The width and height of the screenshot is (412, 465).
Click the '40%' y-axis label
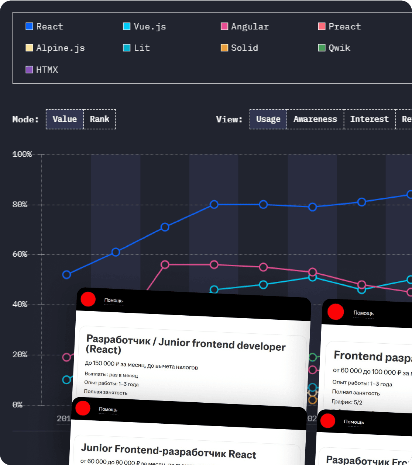[20, 304]
